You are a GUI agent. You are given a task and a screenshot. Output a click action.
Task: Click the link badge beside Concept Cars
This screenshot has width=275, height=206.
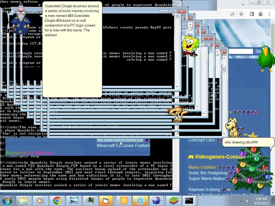click(218, 140)
